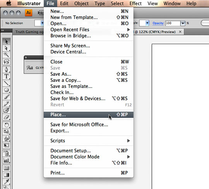Image resolution: width=209 pixels, height=189 pixels.
Task: Activate the Type tool
Action: (x=6, y=76)
